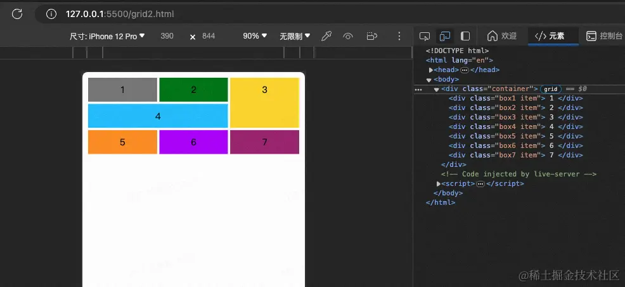625x287 pixels.
Task: Select the live-server code comment line
Action: coord(519,174)
